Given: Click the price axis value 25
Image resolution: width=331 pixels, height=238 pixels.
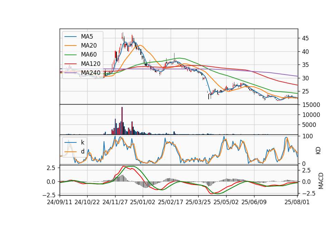Looking at the screenshot, I should pos(305,92).
